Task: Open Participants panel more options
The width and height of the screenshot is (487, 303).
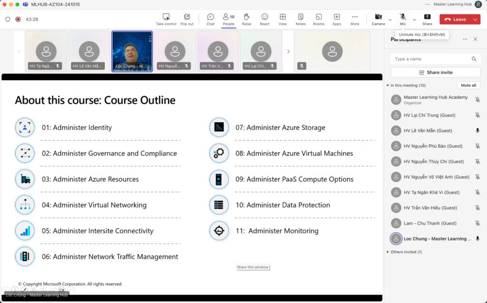Action: click(x=465, y=39)
